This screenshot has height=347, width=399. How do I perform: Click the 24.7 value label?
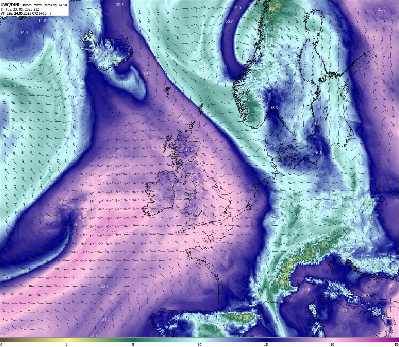(147, 272)
